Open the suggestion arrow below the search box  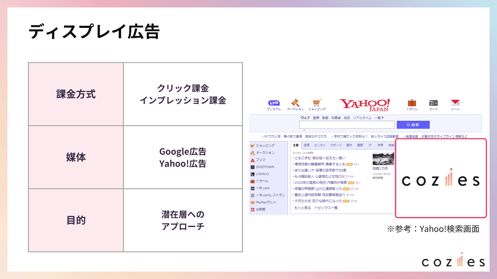click(x=304, y=130)
